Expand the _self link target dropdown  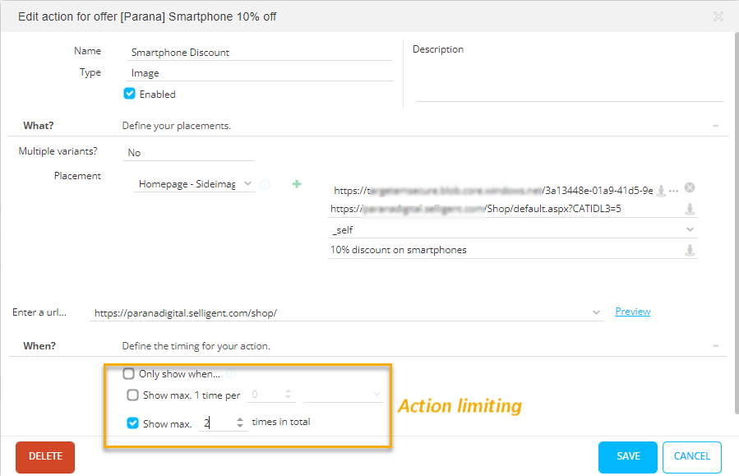point(689,230)
